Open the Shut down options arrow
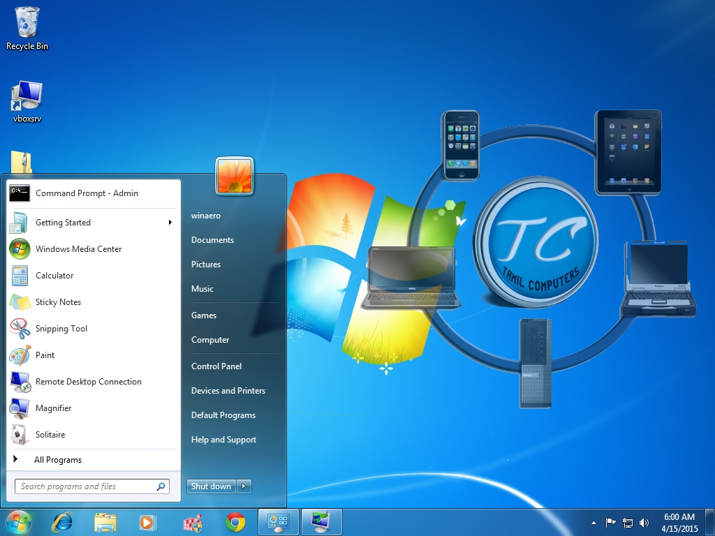The image size is (715, 536). [x=244, y=486]
